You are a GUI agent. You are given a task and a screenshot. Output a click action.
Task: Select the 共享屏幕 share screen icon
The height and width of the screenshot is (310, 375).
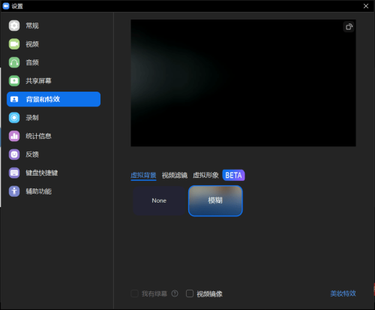tap(14, 81)
